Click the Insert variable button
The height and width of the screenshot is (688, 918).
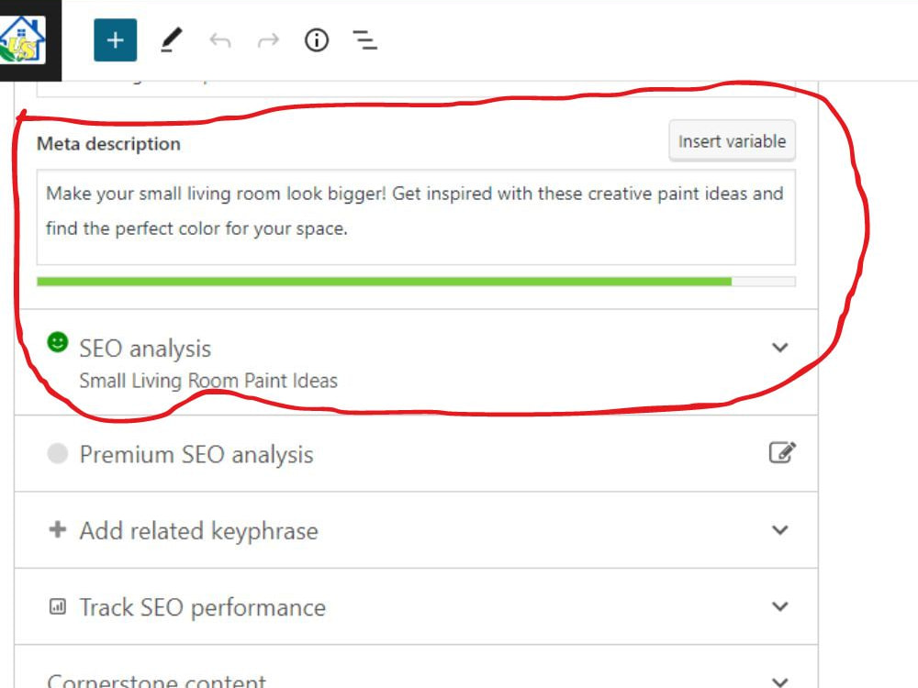pyautogui.click(x=732, y=141)
